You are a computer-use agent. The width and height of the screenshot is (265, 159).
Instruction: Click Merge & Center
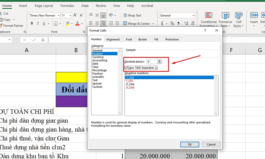click(136, 23)
